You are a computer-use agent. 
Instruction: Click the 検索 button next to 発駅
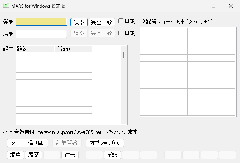(x=79, y=22)
